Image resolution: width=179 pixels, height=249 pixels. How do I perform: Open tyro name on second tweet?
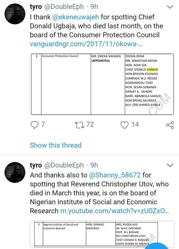tap(36, 165)
